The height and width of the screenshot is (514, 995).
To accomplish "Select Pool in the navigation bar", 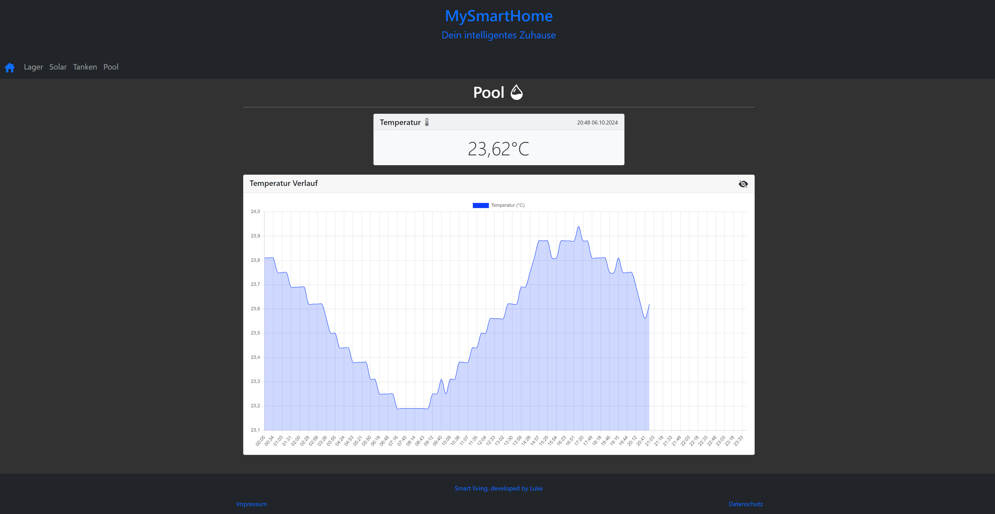I will pos(111,67).
